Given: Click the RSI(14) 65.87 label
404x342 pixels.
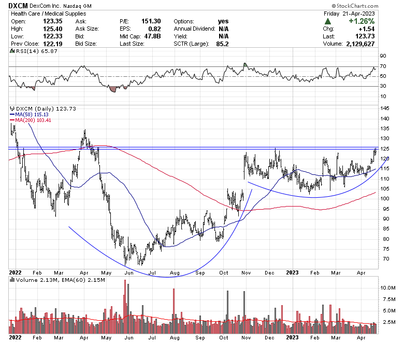Looking at the screenshot, I should click(37, 51).
